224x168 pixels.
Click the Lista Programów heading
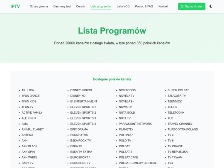click(x=112, y=31)
